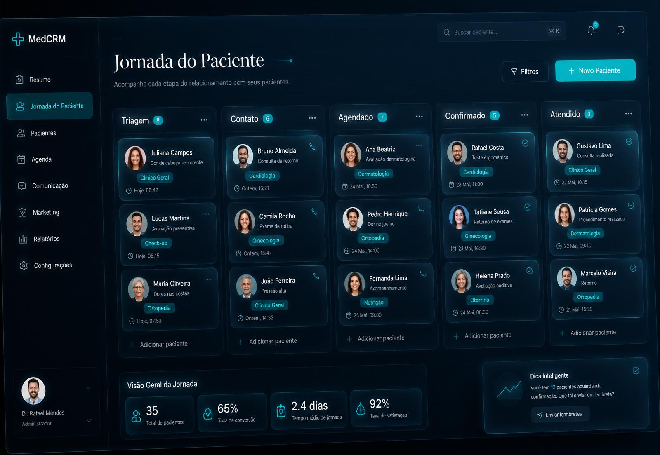Viewport: 660px width, 455px height.
Task: Click Adicionar paciente under Agendado
Action: (x=376, y=339)
